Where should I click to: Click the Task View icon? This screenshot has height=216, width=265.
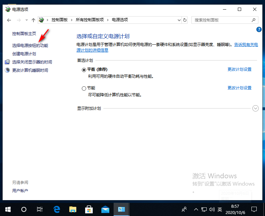tap(39, 209)
